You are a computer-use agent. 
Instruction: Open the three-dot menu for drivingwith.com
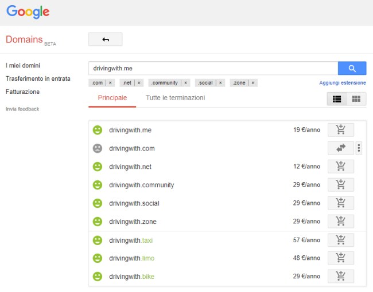click(359, 148)
